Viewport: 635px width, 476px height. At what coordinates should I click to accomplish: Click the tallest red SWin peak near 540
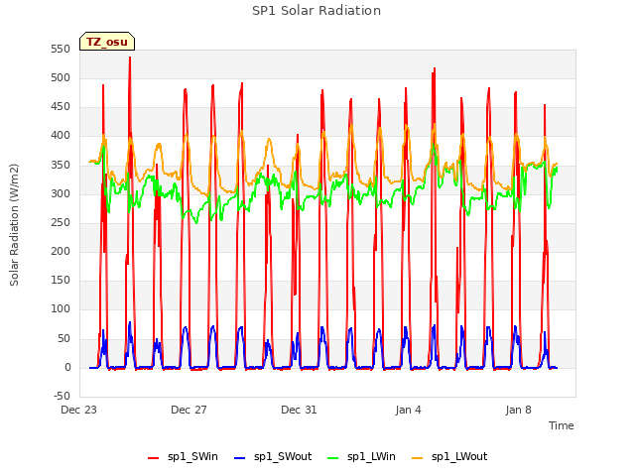[x=130, y=58]
